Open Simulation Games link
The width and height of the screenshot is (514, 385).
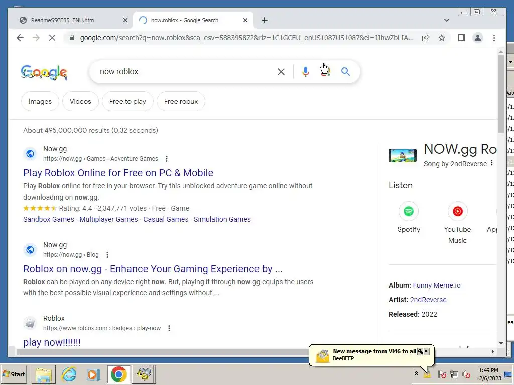222,219
